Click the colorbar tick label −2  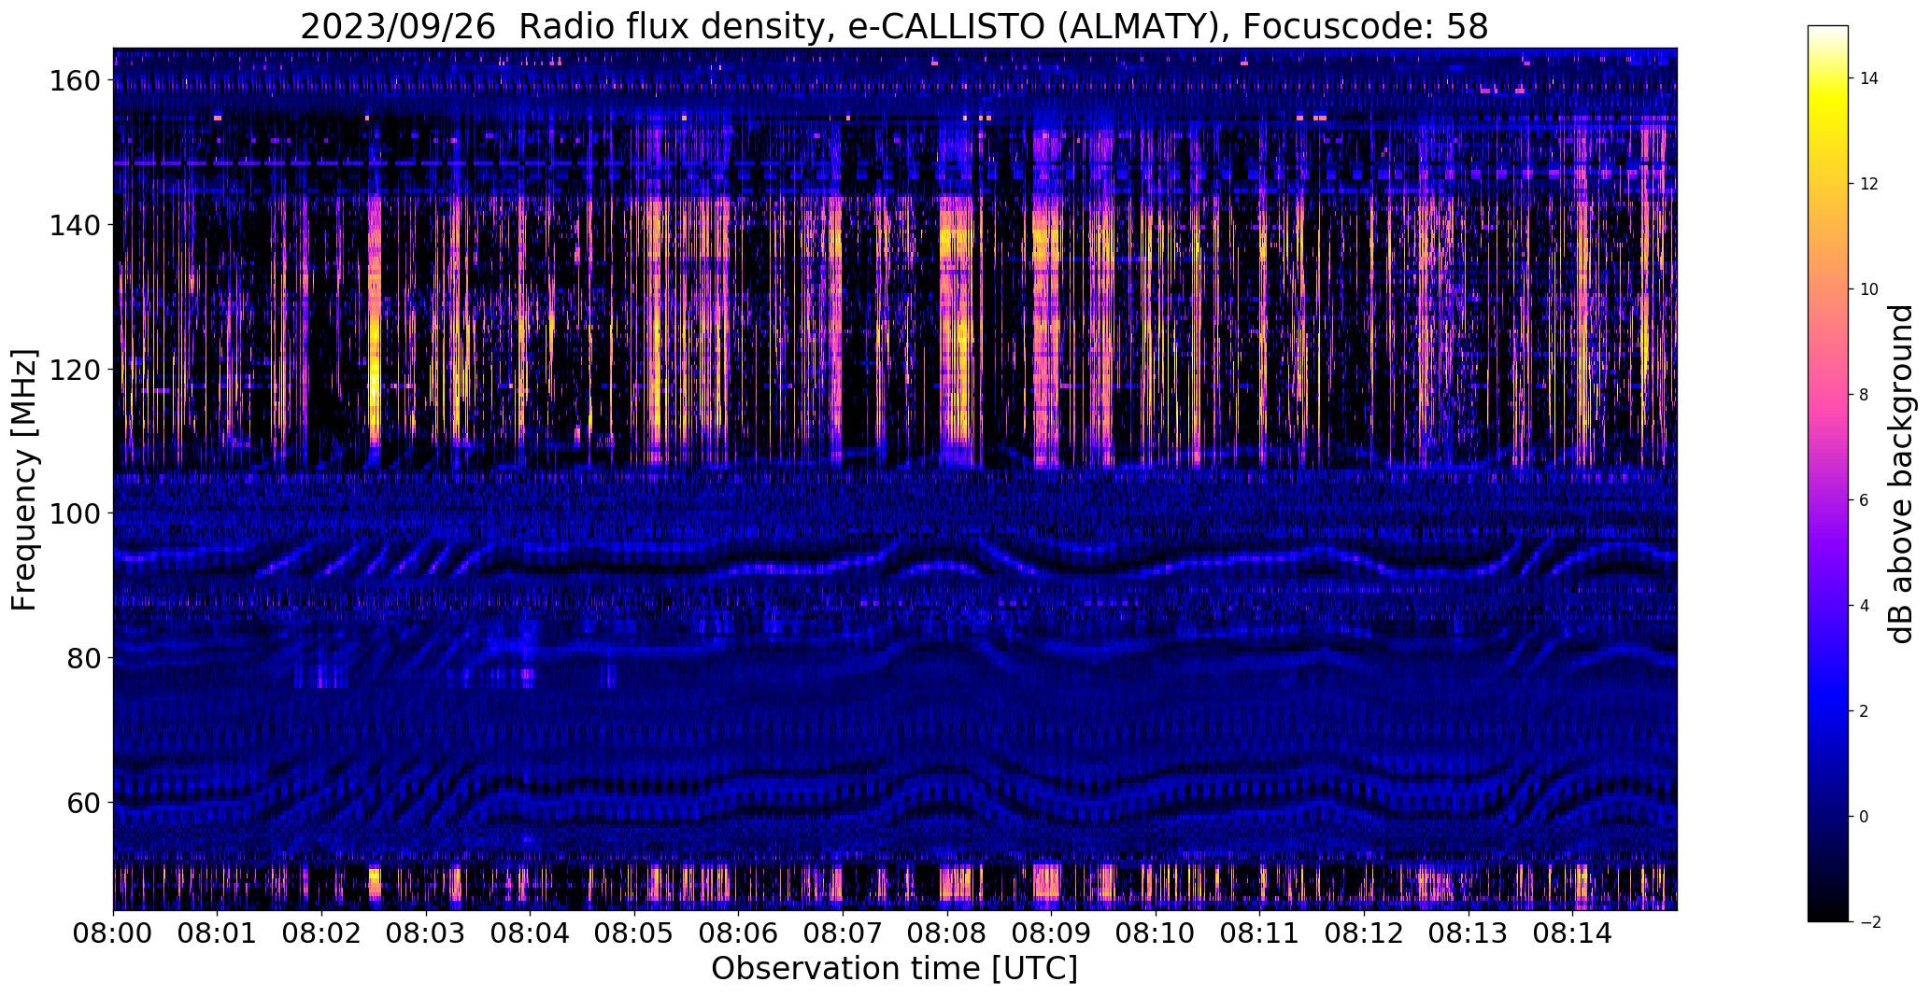[x=1869, y=922]
